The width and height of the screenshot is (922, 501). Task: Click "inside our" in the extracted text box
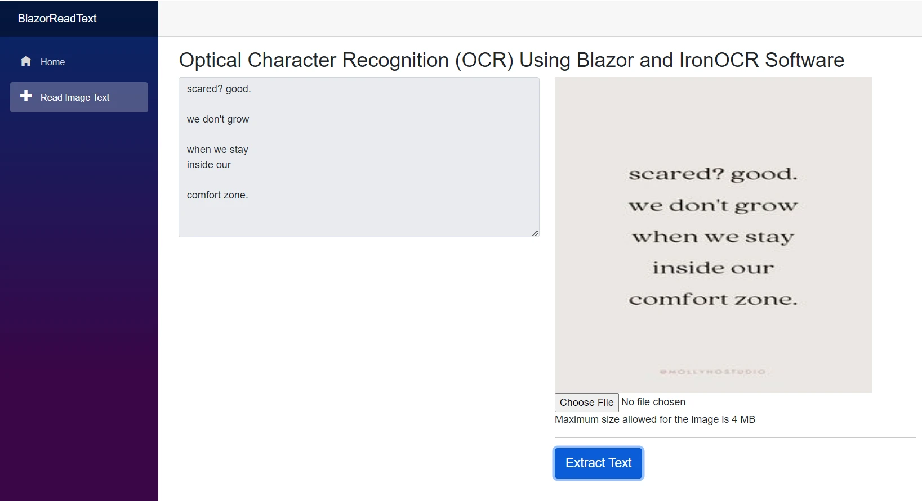click(x=208, y=165)
